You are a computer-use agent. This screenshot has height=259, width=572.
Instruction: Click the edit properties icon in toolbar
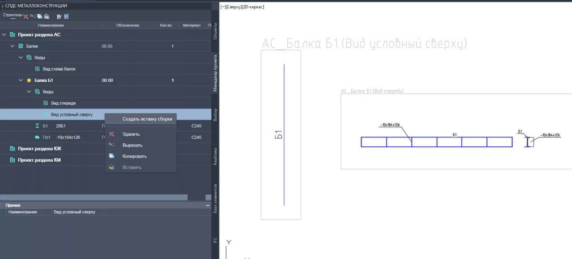pyautogui.click(x=59, y=17)
